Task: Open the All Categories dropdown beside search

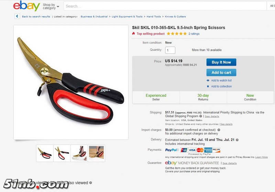Action: coord(271,6)
